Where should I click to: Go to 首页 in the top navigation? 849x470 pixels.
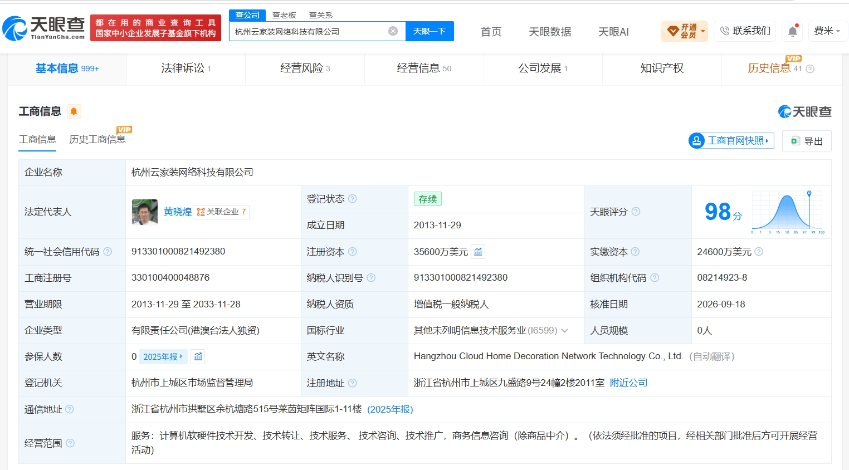coord(491,32)
